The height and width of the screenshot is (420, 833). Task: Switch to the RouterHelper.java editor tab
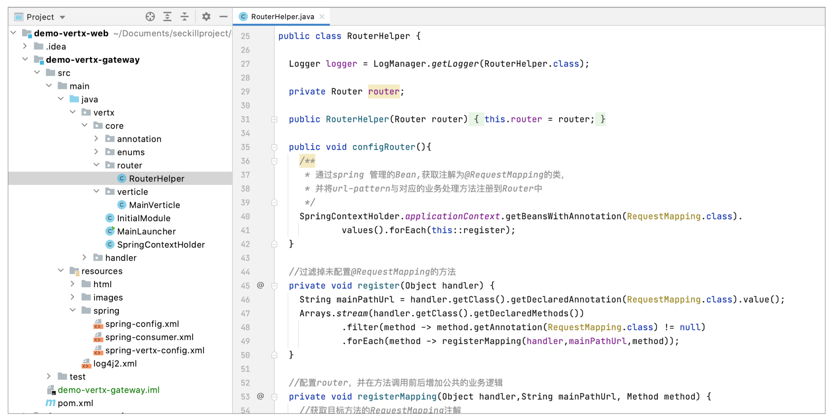(x=282, y=16)
